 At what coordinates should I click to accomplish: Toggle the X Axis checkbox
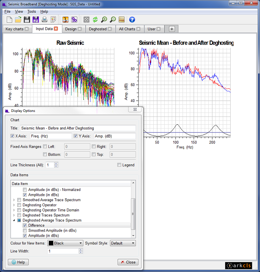[12, 136]
